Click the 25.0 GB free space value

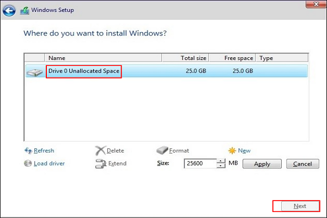(x=243, y=71)
